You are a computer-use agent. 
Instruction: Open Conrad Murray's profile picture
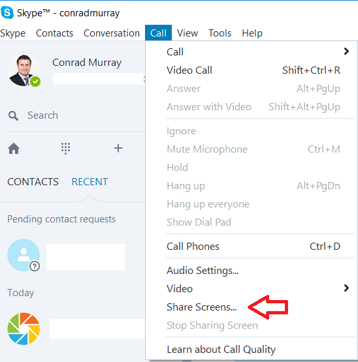[24, 70]
